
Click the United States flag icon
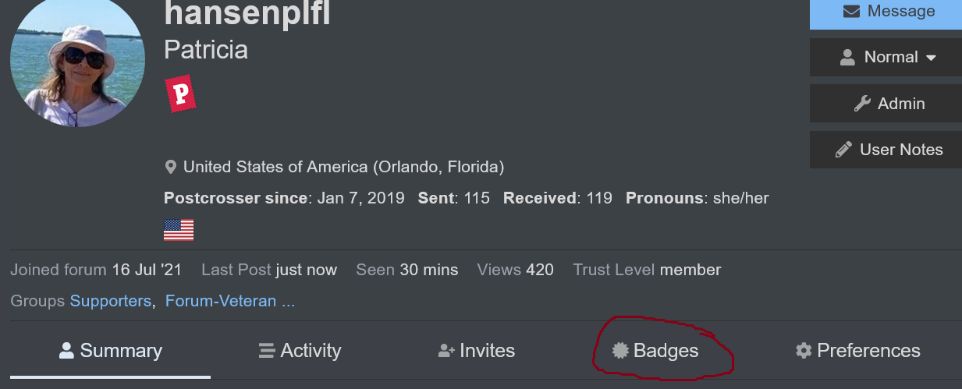tap(179, 230)
